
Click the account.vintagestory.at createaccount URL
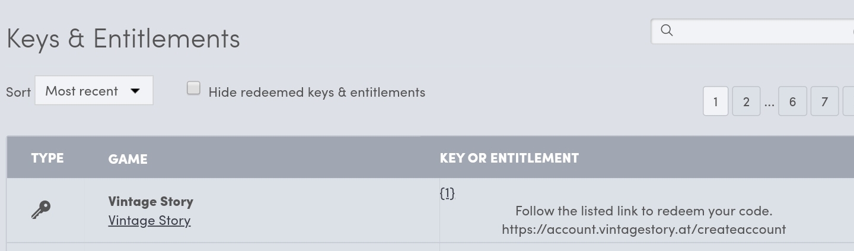pyautogui.click(x=643, y=229)
